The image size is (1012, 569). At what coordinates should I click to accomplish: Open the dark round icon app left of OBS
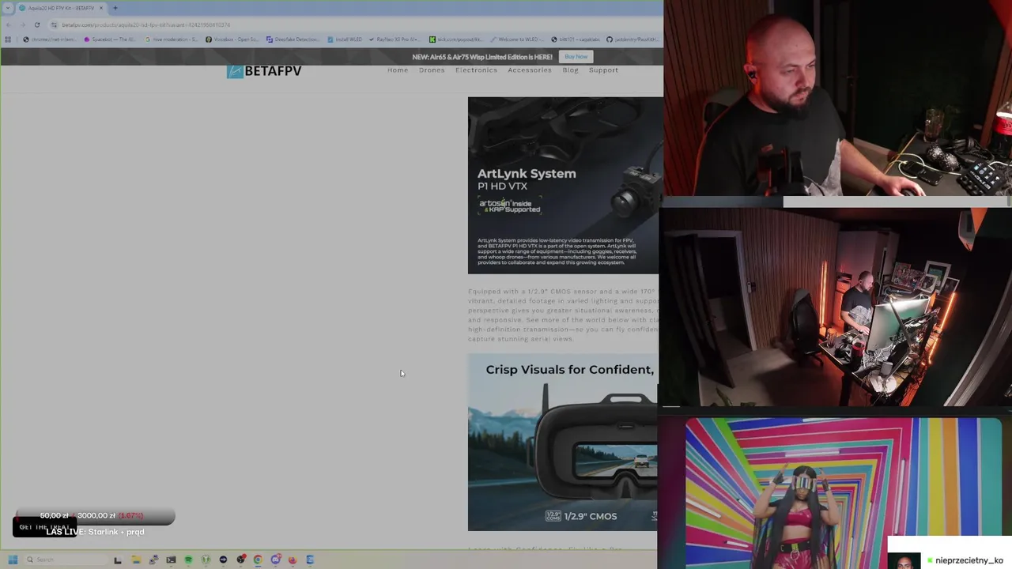(x=223, y=560)
